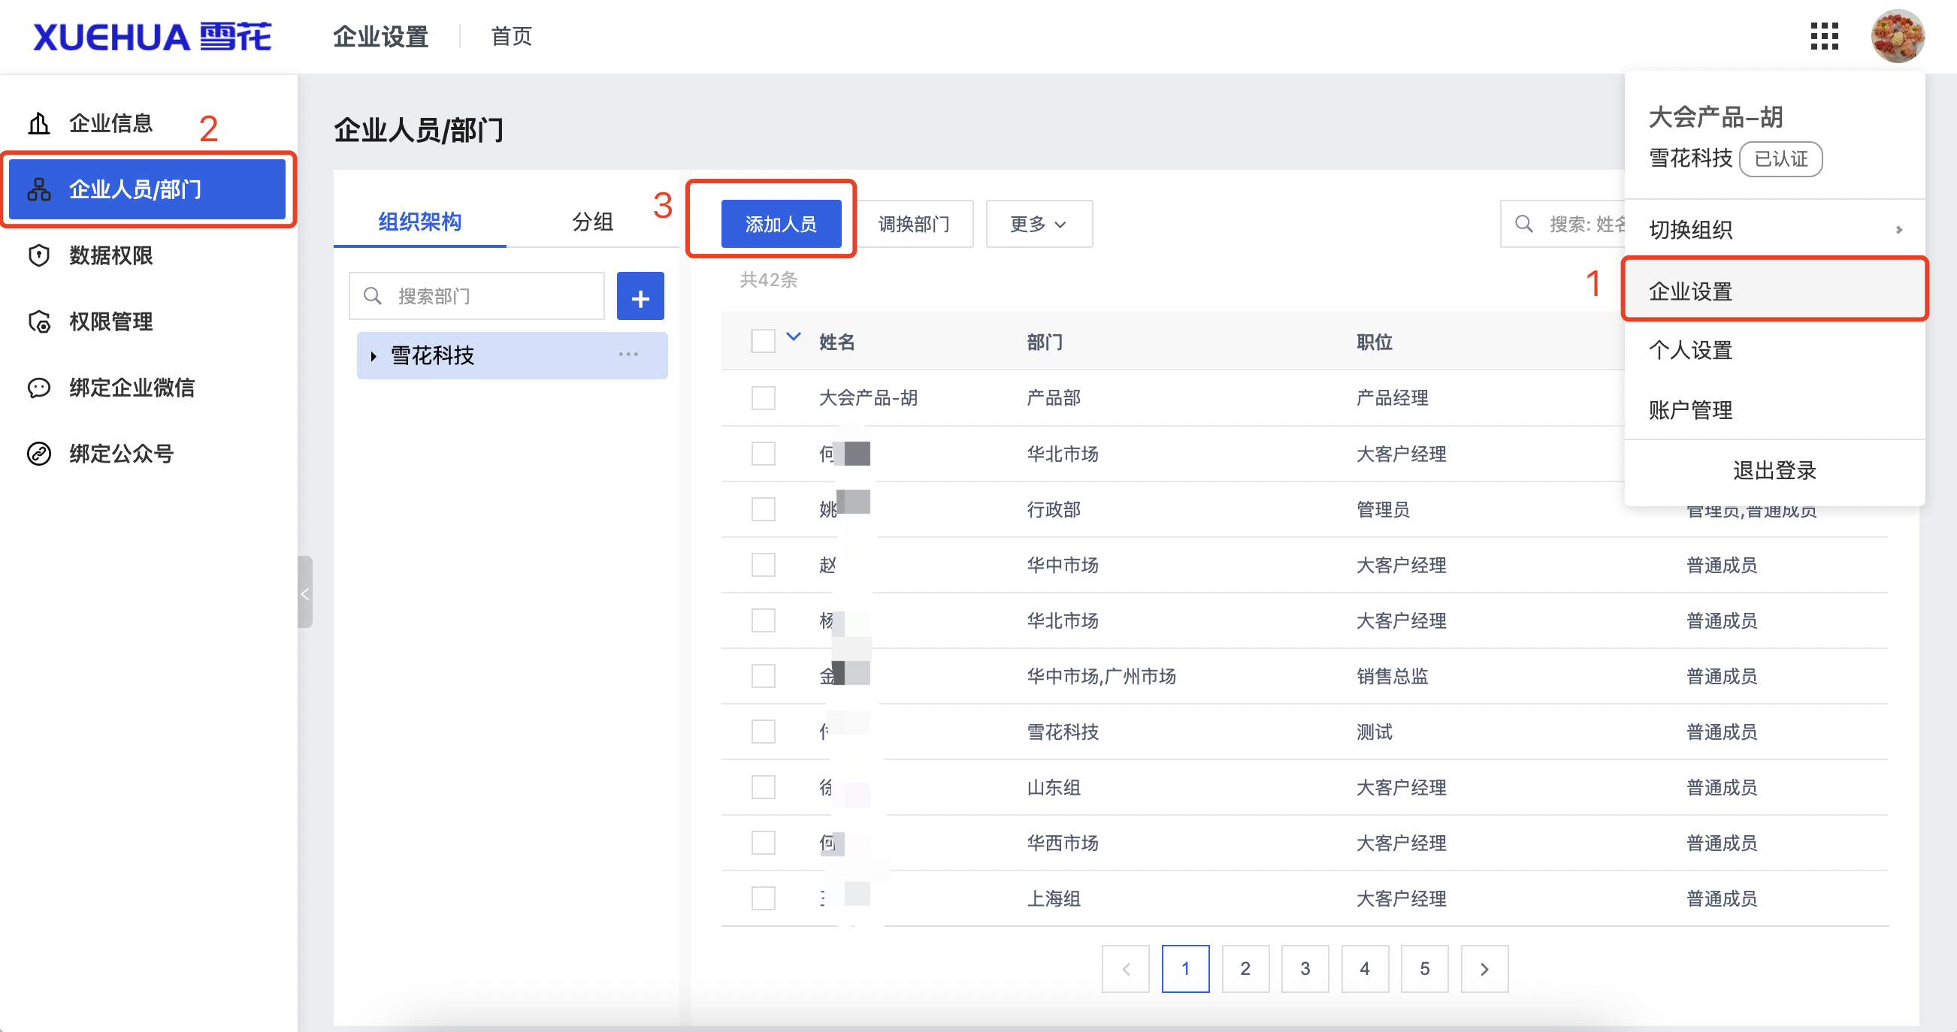Select 企业人员/部门 sidebar item
The image size is (1957, 1032).
click(x=135, y=189)
